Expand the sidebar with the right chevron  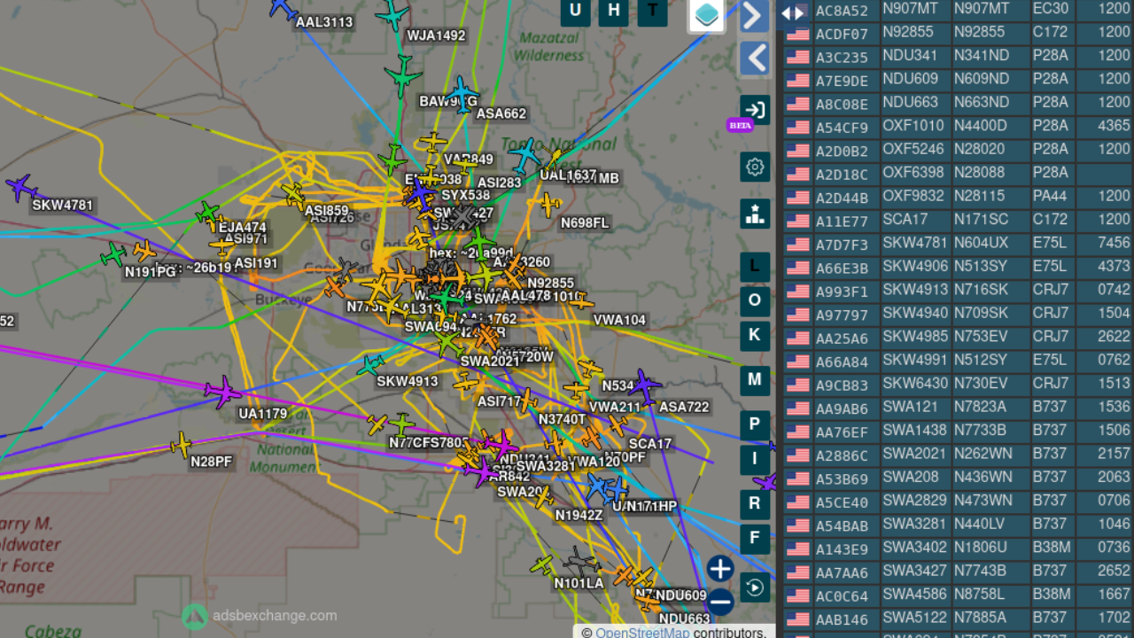pos(755,16)
